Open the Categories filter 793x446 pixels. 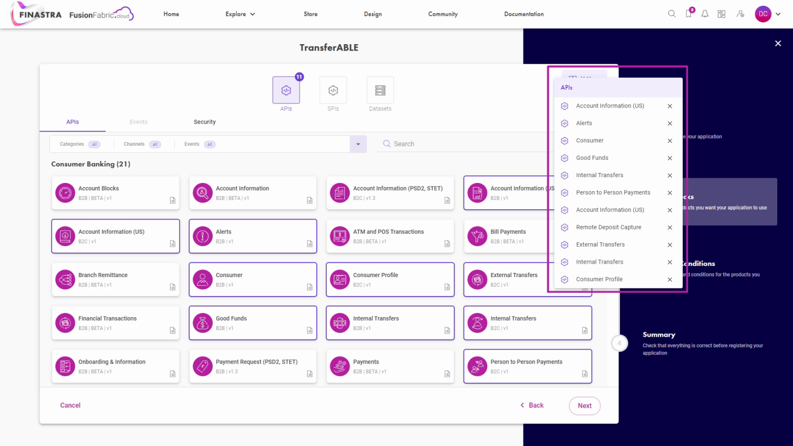[80, 144]
